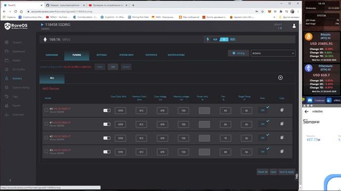Screen dimensions: 341x191
Task: Collapse the sidebar with the arrow
Action: click(x=10, y=180)
